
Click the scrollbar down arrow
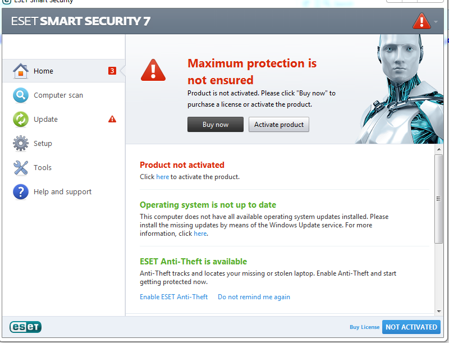point(439,312)
